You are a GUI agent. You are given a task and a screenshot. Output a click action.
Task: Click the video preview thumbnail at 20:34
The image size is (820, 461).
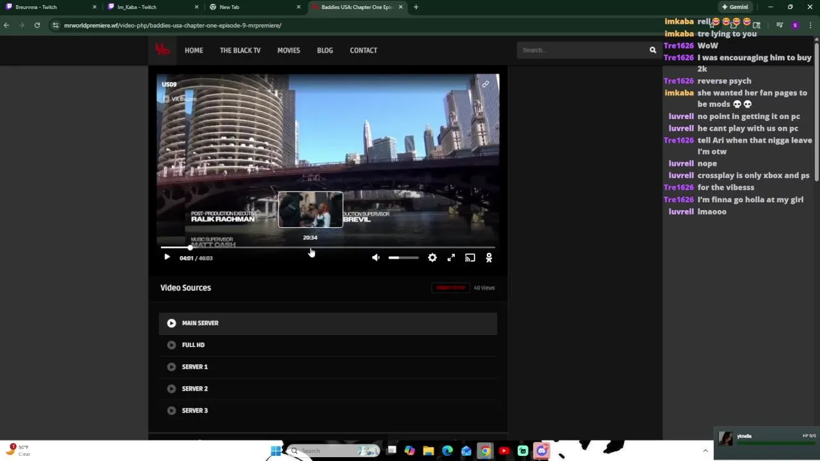[310, 209]
